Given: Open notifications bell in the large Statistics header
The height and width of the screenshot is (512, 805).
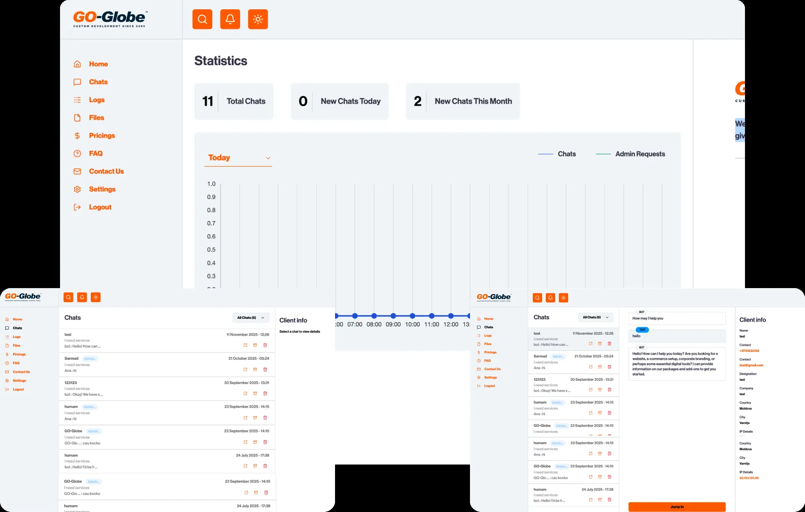Looking at the screenshot, I should click(230, 19).
